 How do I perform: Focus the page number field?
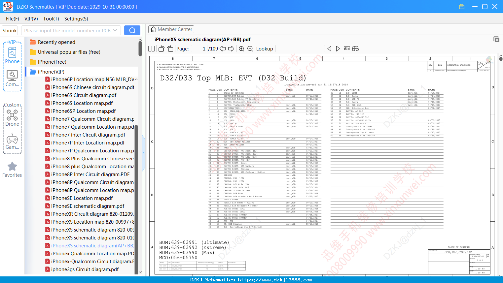[x=199, y=49]
